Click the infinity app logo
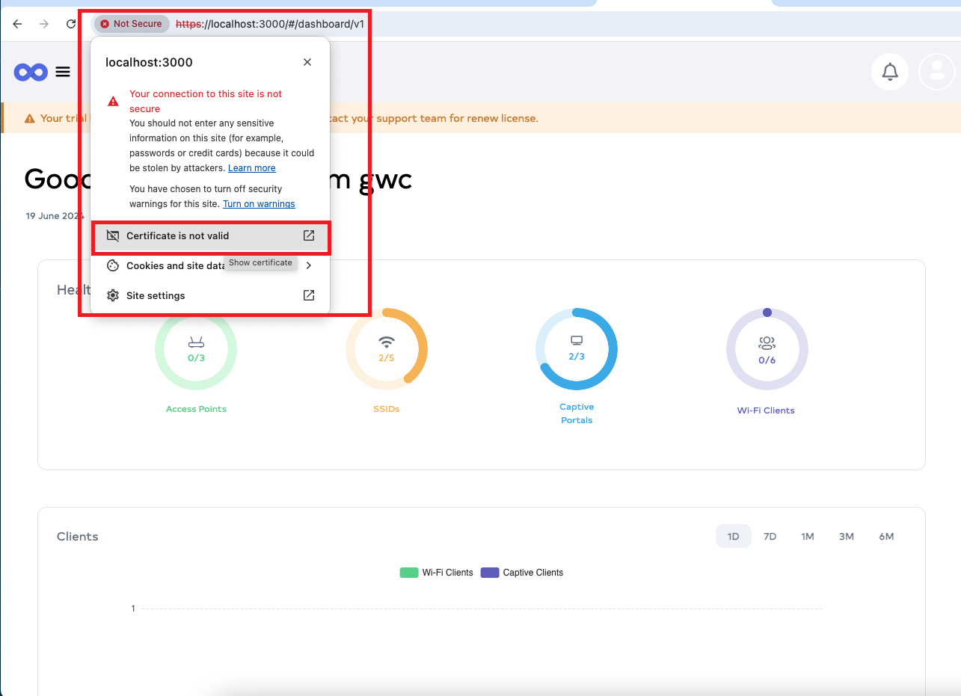Viewport: 961px width, 696px height. 31,72
